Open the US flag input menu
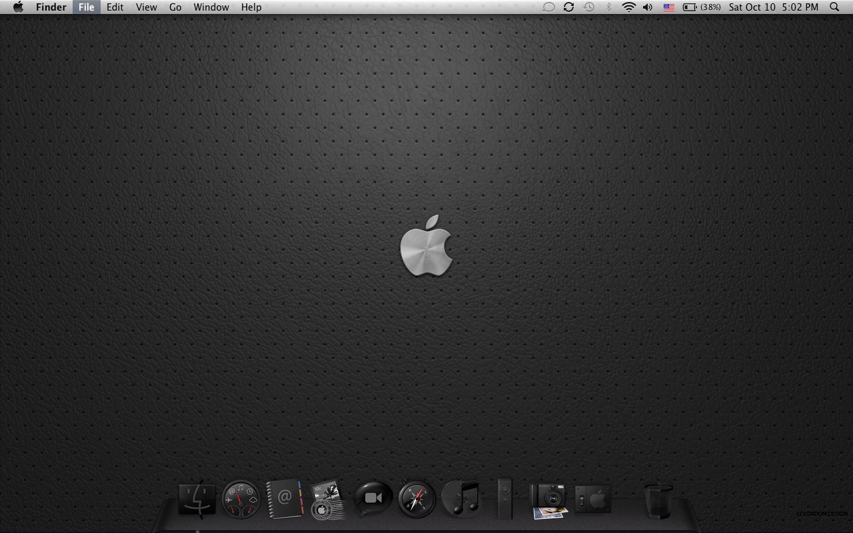Viewport: 853px width, 533px height. (x=669, y=7)
